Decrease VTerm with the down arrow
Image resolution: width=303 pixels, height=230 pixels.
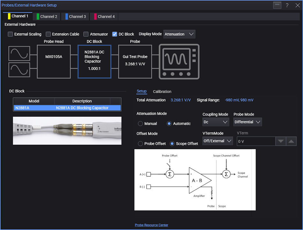pos(280,141)
